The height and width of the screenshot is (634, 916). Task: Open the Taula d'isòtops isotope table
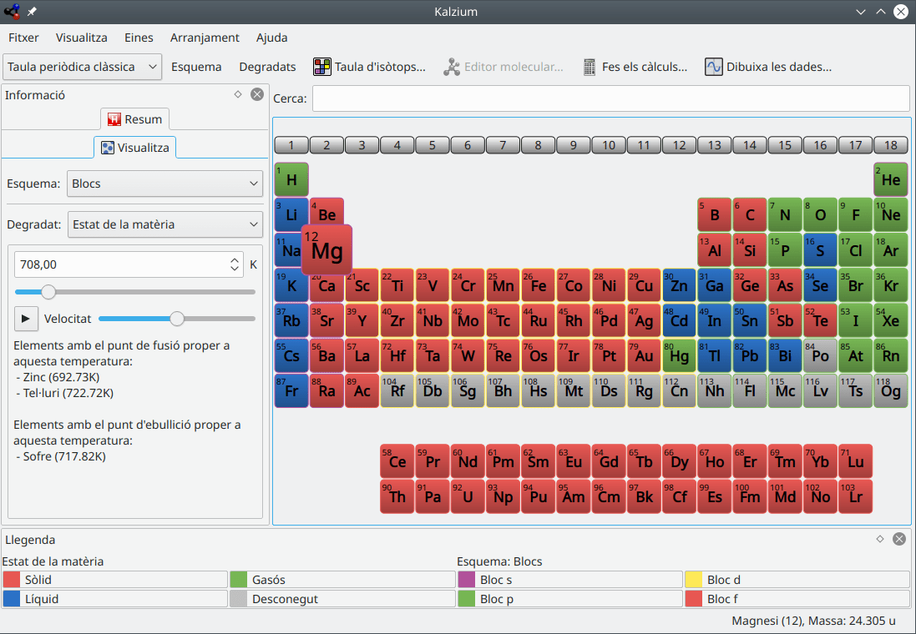pos(369,67)
